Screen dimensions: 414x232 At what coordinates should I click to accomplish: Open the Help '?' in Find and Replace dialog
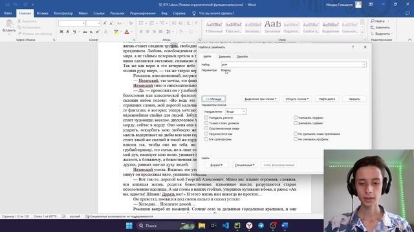[x=353, y=47]
